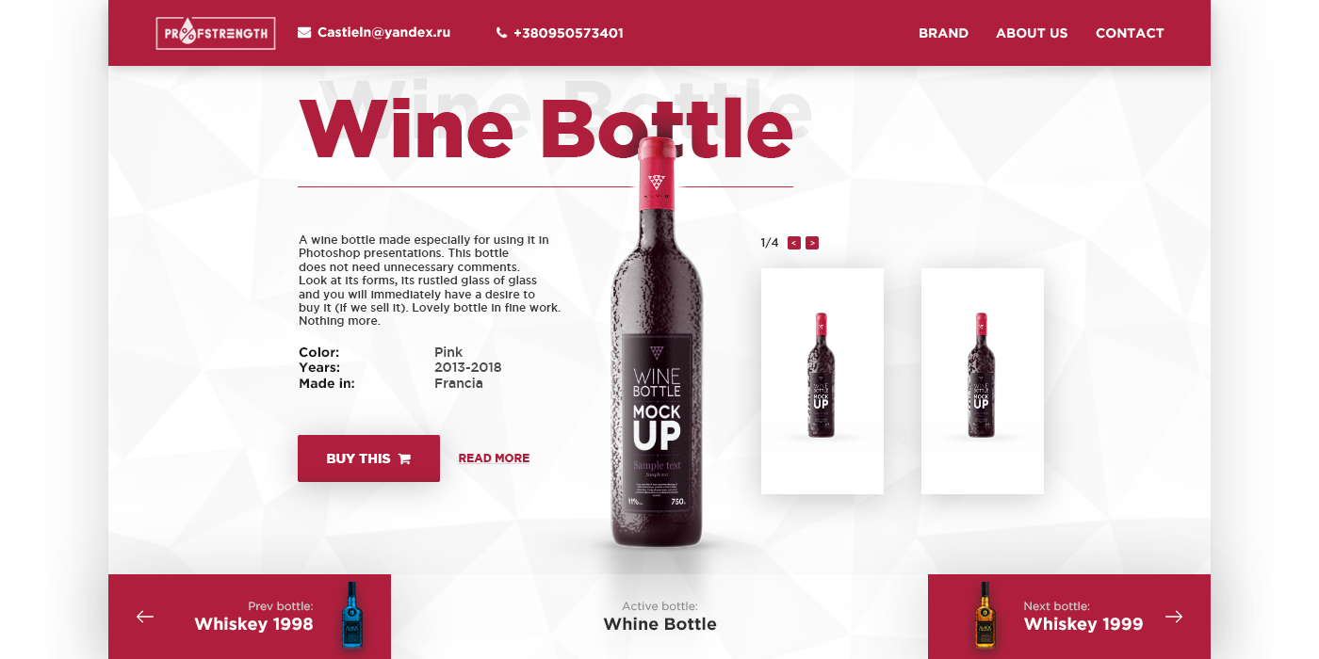Click the Castieln@yandex.ru email address

click(x=383, y=32)
